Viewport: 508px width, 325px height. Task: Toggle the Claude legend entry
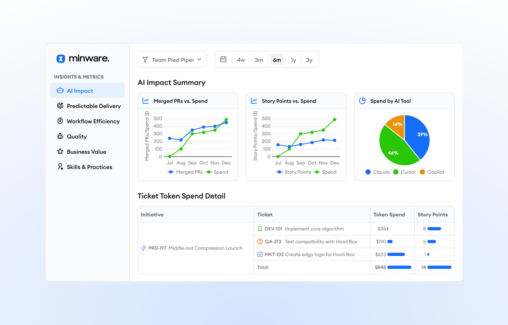pyautogui.click(x=378, y=172)
